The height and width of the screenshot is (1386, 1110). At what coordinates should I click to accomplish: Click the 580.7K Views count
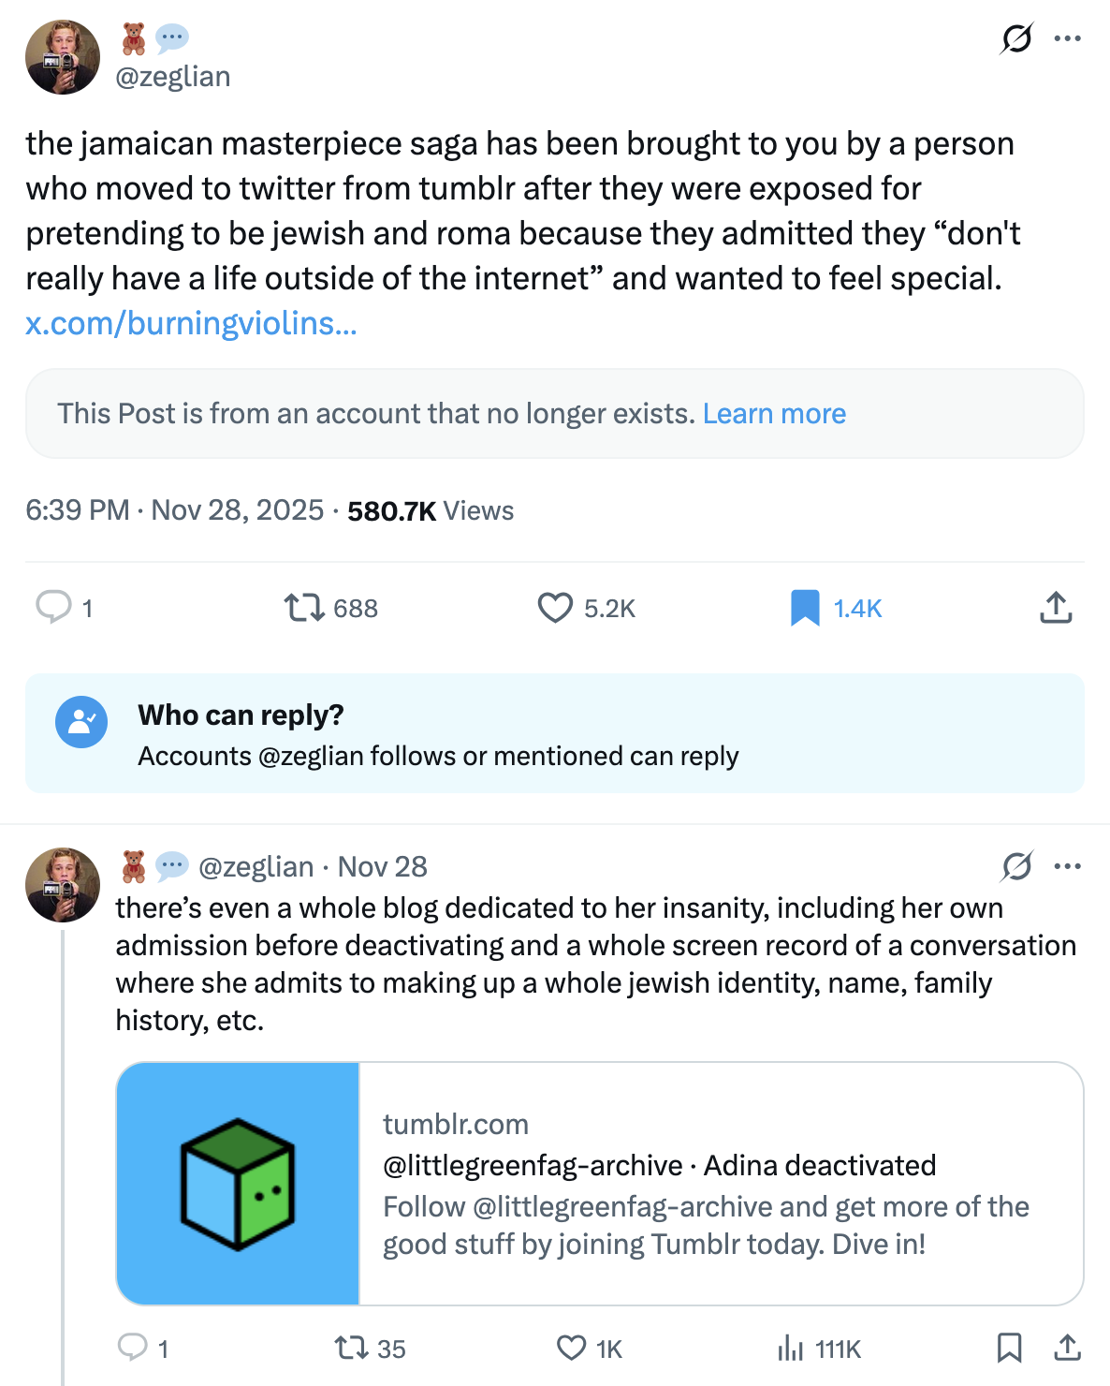[x=431, y=510]
